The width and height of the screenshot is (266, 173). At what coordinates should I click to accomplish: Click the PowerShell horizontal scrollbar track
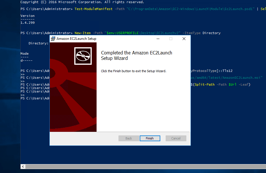[145, 166]
